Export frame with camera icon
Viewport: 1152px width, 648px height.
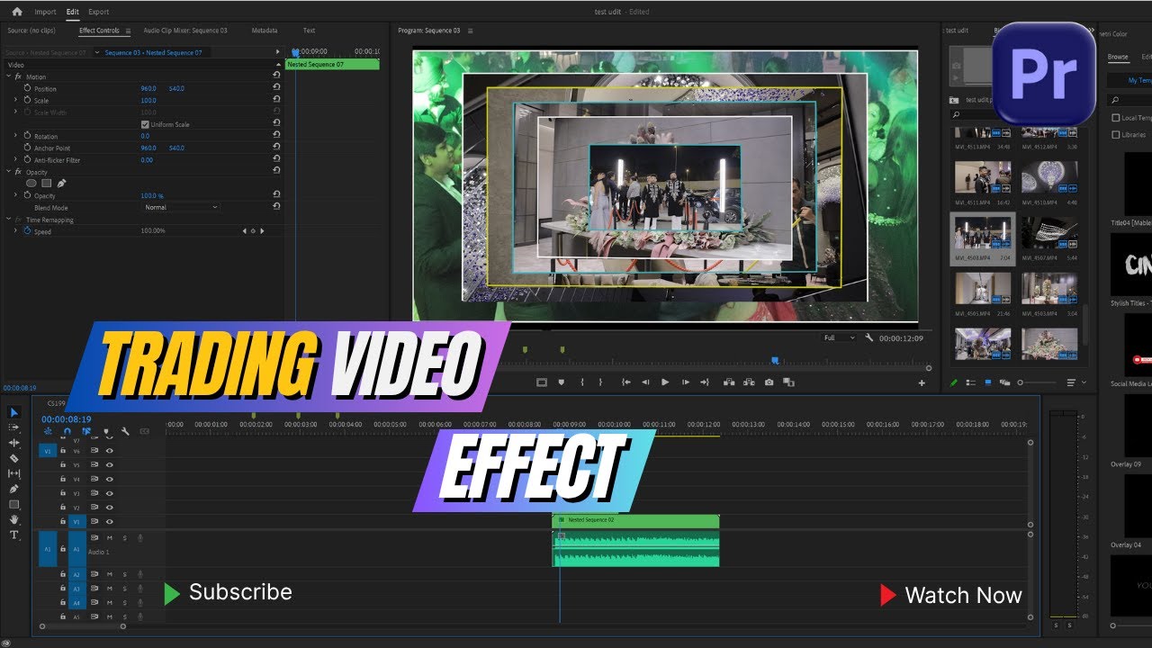[769, 382]
